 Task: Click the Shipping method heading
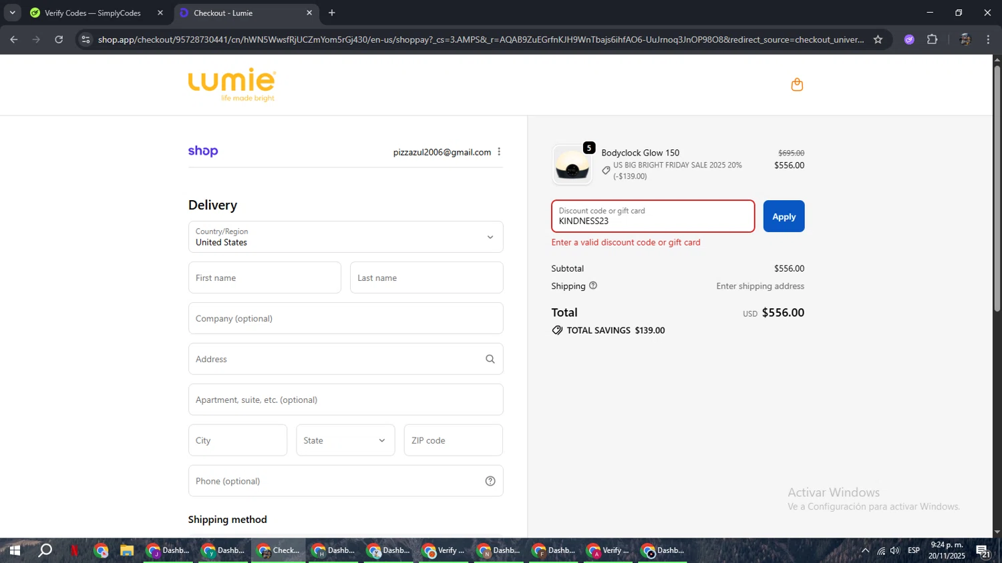point(227,520)
